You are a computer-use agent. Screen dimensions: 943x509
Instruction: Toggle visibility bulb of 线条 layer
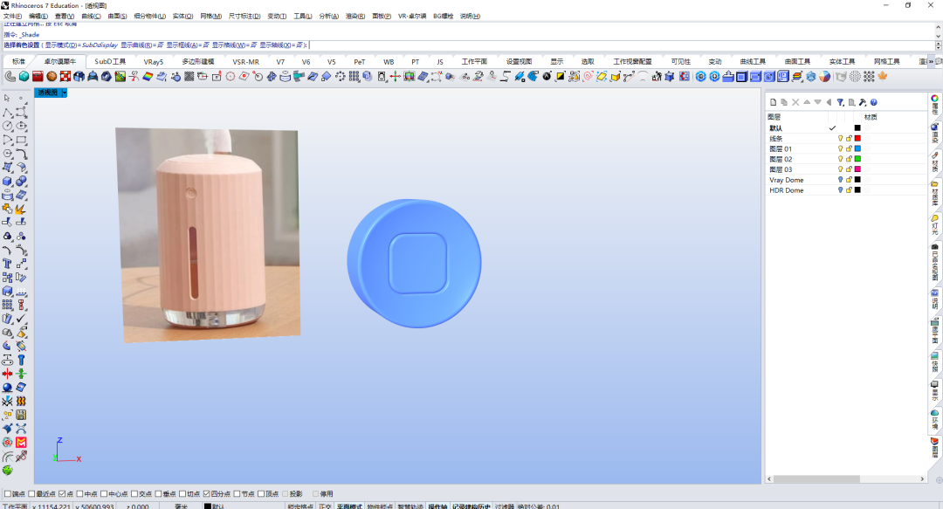tap(840, 138)
